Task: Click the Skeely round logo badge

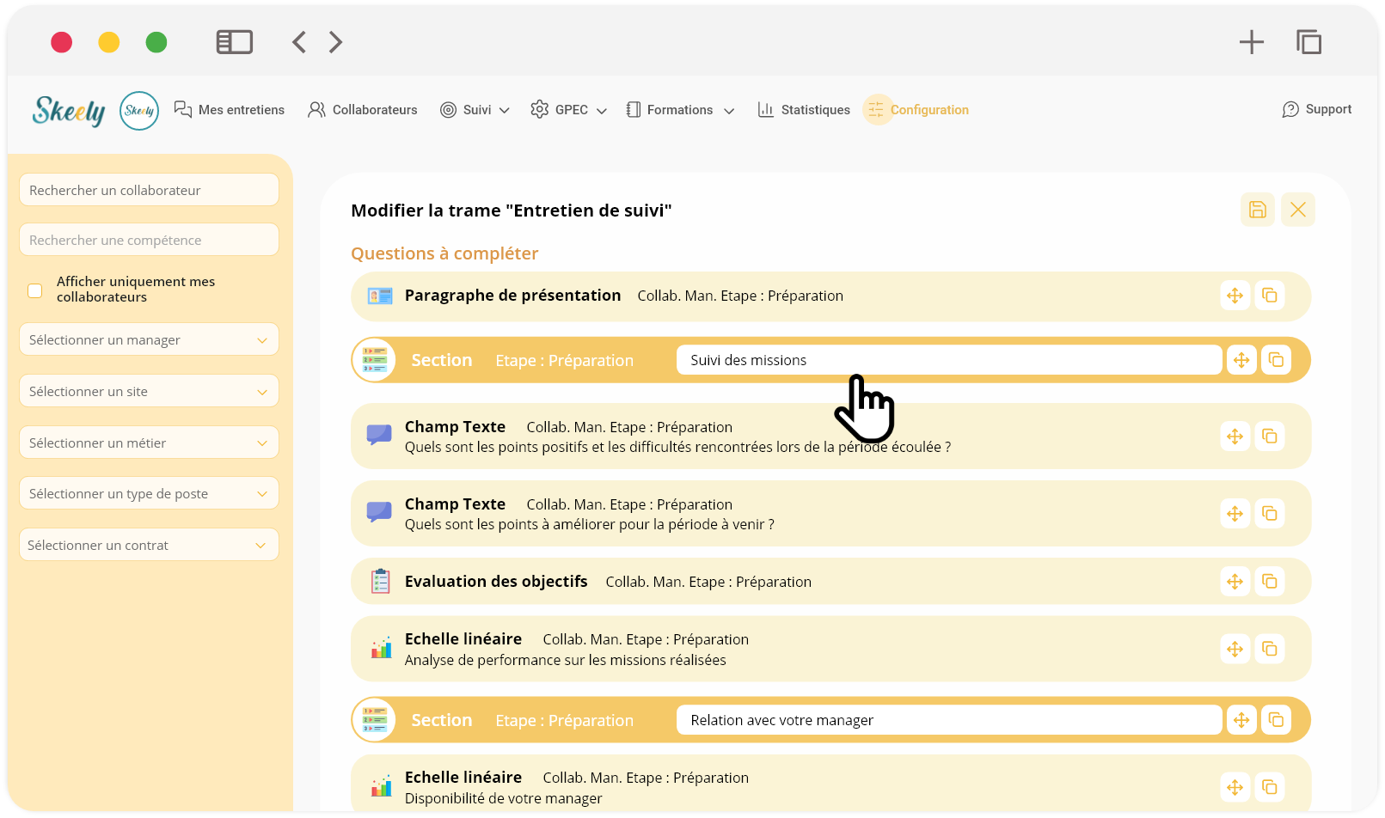Action: pyautogui.click(x=139, y=111)
